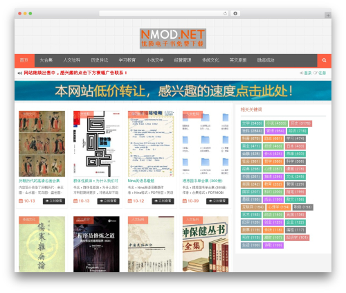Click the 注册 register link
The image size is (346, 293).
(x=322, y=73)
